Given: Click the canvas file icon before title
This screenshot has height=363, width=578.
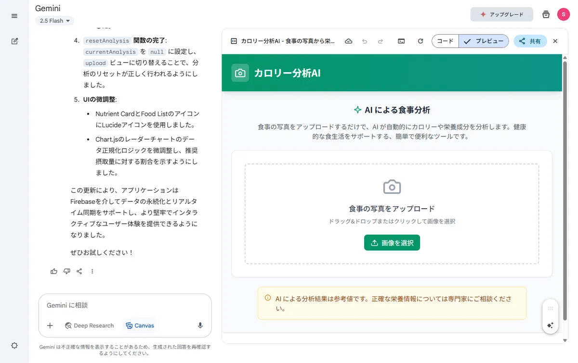Looking at the screenshot, I should click(234, 41).
